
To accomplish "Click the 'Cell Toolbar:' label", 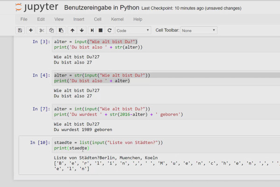I will click(168, 30).
